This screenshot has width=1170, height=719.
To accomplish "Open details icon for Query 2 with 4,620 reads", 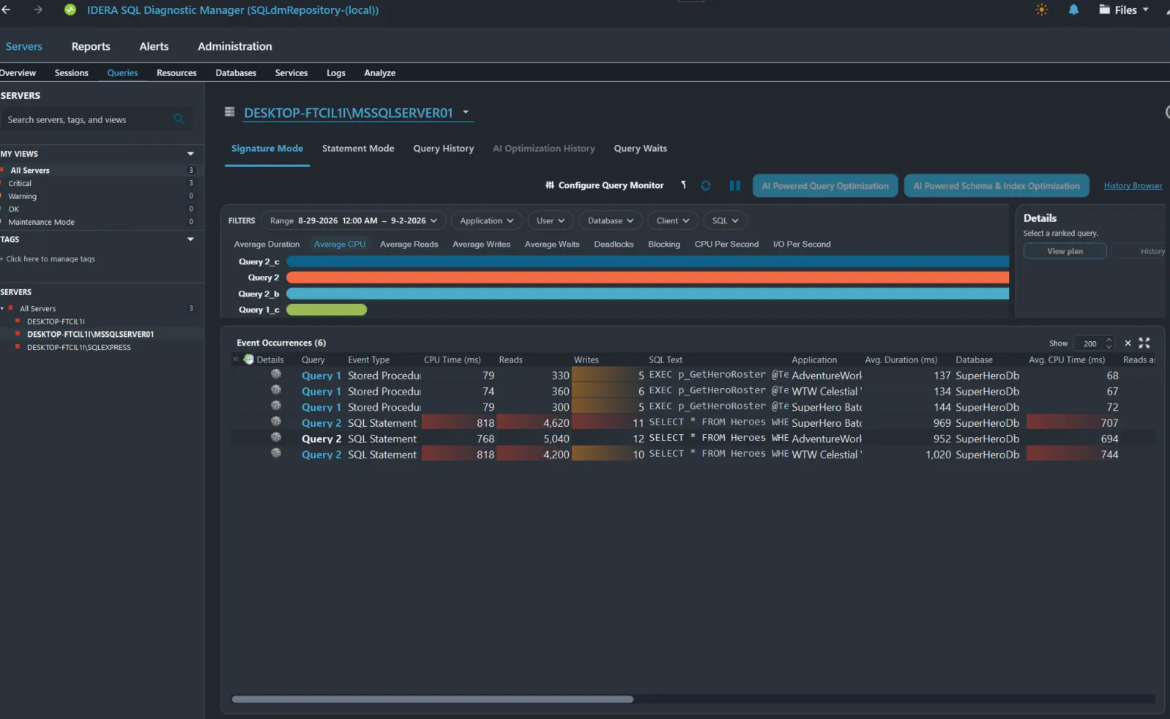I will pyautogui.click(x=276, y=422).
